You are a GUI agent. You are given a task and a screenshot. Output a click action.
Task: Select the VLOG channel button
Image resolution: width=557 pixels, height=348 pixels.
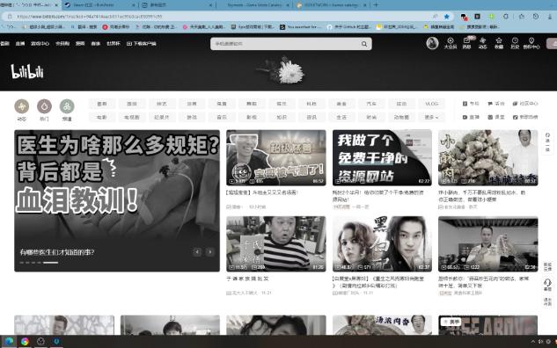pos(431,104)
